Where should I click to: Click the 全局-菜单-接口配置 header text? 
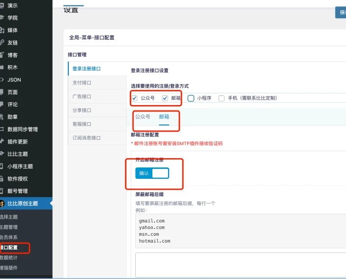click(x=92, y=37)
